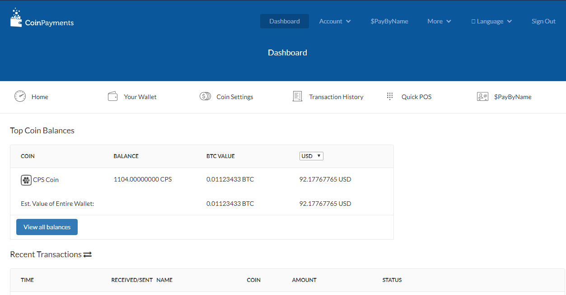Screen dimensions: 566x295
Task: Click the TIME column header
Action: (27, 280)
